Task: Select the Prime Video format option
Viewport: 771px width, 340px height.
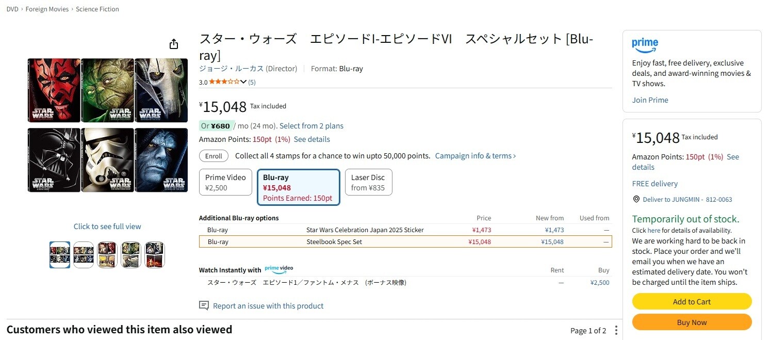Action: coord(225,182)
